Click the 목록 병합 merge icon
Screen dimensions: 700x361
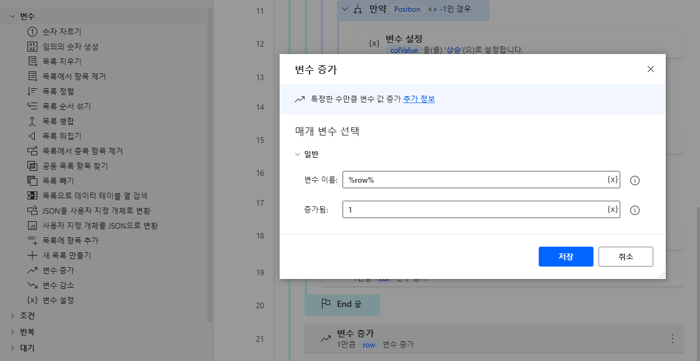coord(32,121)
